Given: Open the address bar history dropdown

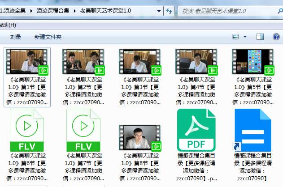Looking at the screenshot, I should tap(159, 11).
